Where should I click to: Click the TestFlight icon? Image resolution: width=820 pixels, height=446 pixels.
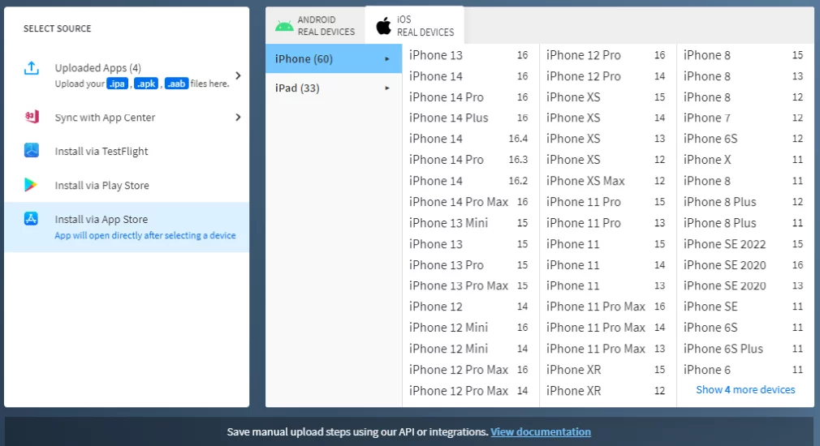pos(32,150)
